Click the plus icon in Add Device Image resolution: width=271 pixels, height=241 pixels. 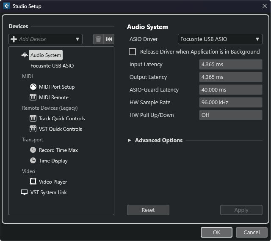[x=14, y=39]
